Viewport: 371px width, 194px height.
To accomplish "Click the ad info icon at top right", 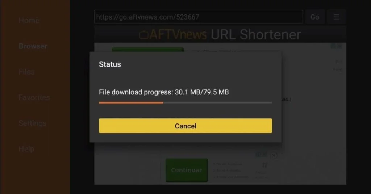I will pos(333,46).
